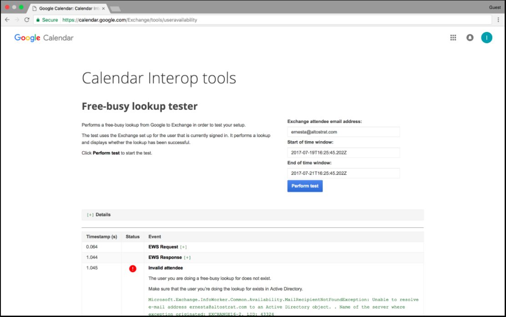The width and height of the screenshot is (506, 317).
Task: Click the Free-busy lookup tester heading
Action: click(139, 106)
